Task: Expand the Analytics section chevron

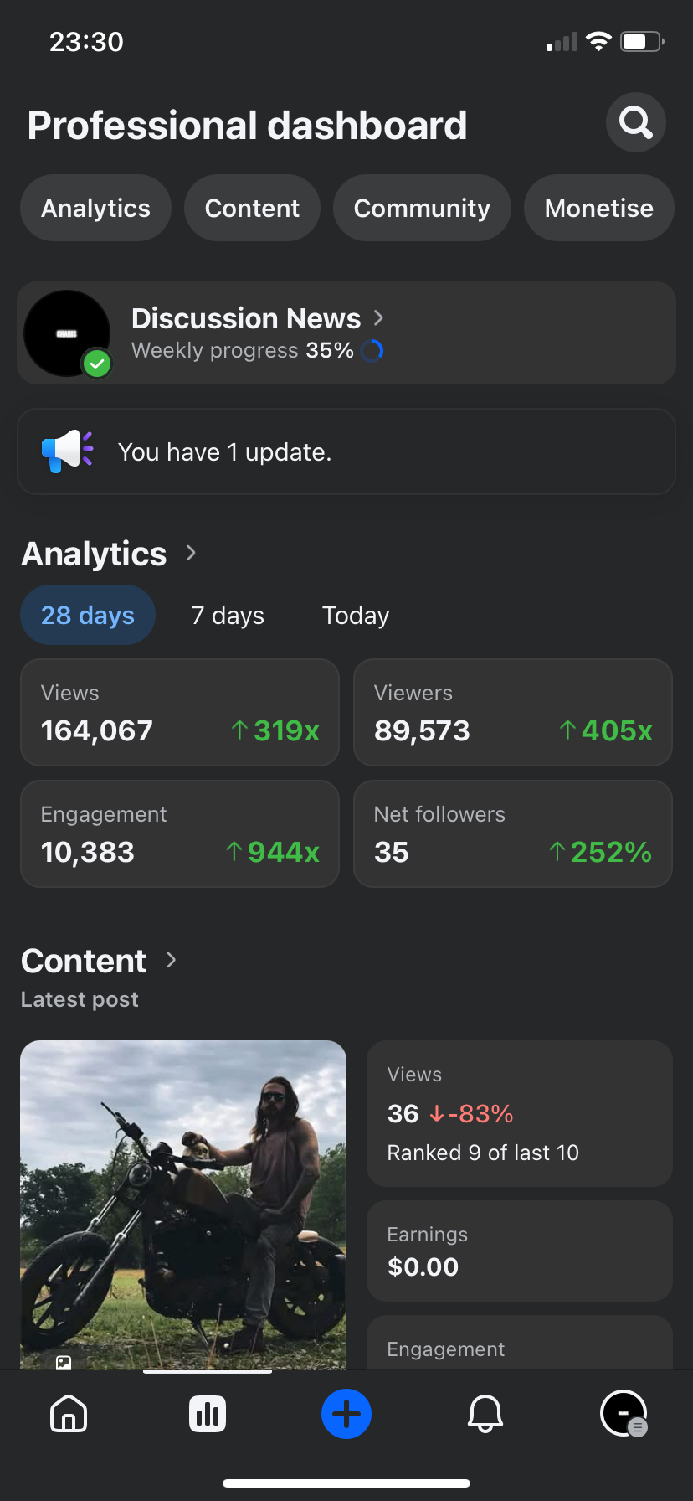Action: (x=192, y=553)
